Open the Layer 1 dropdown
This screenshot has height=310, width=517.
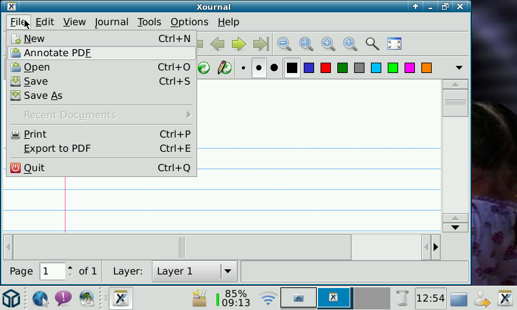[x=195, y=271]
